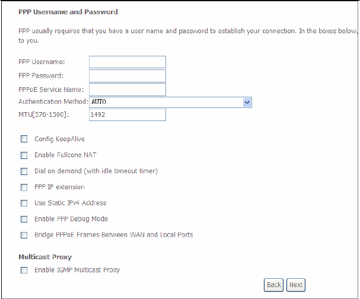Viewport: 360px width, 299px height.
Task: Click the MTU field showing 1492
Action: click(128, 114)
